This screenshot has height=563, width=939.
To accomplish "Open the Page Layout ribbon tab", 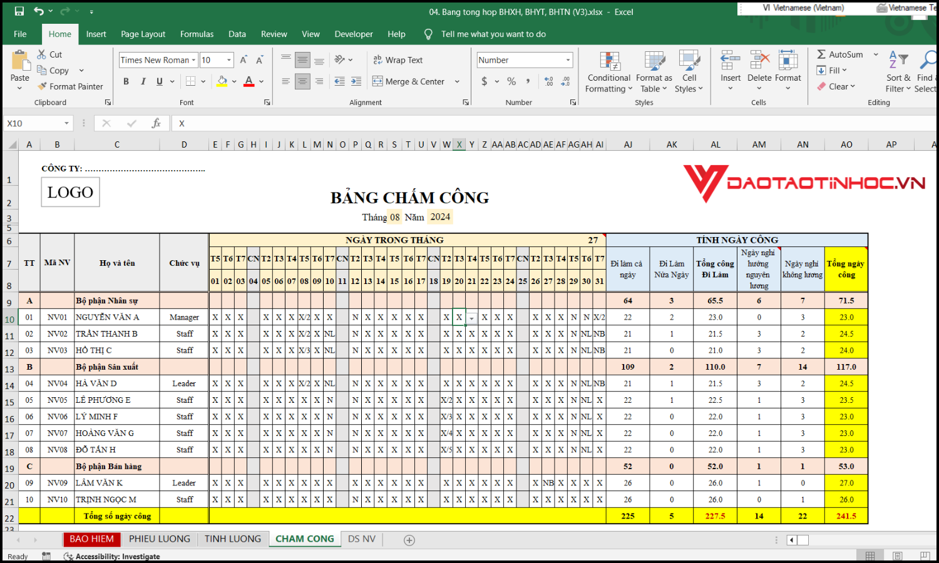I will click(x=143, y=34).
